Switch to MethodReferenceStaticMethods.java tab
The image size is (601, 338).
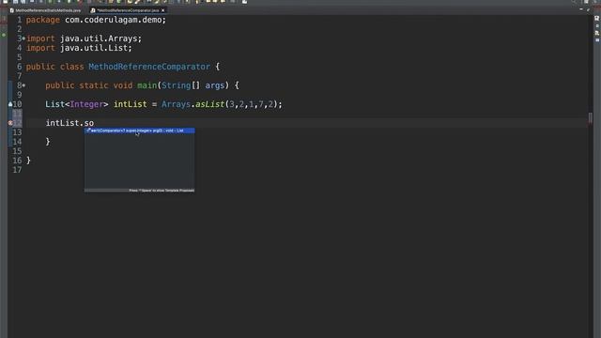click(x=46, y=10)
